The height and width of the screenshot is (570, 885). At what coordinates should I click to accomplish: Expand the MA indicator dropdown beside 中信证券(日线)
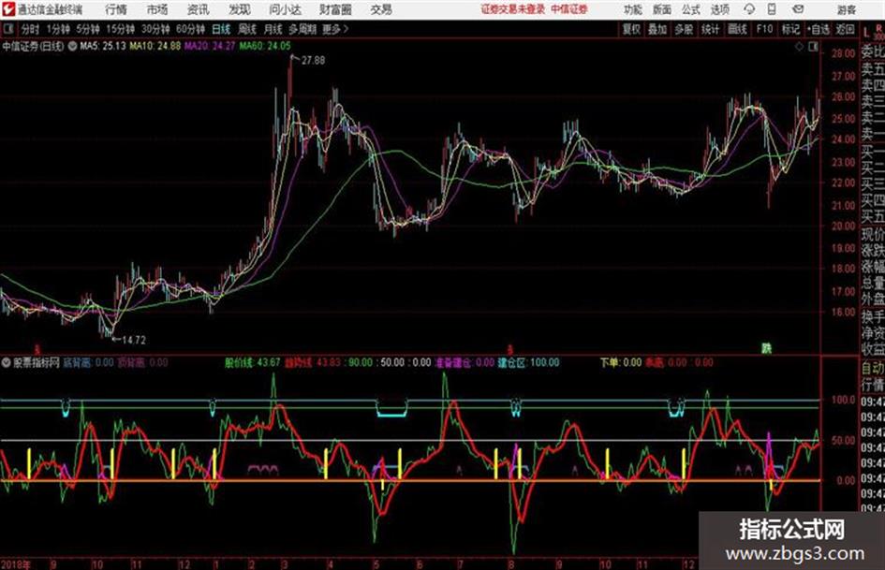(x=73, y=46)
